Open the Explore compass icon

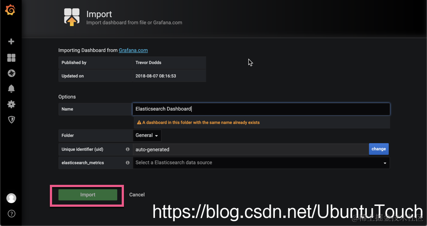11,73
